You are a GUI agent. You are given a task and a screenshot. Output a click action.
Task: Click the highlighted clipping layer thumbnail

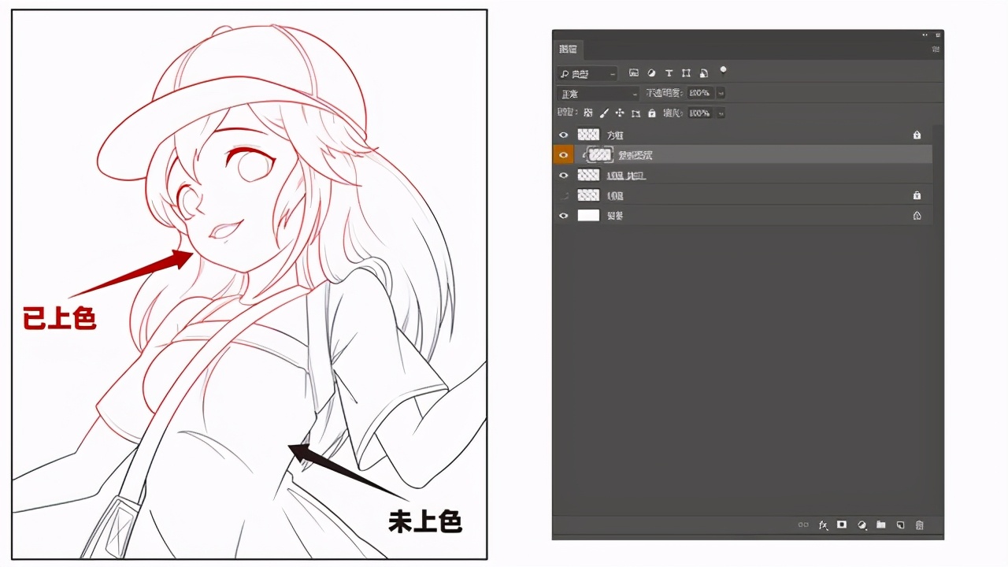[x=600, y=155]
